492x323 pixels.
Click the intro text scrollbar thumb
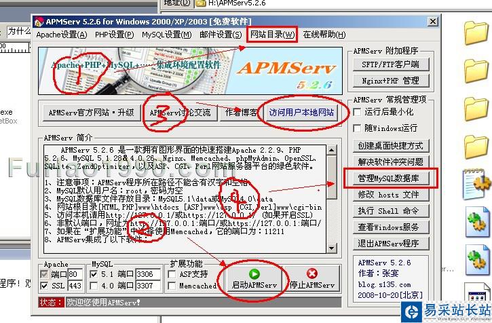(331, 177)
